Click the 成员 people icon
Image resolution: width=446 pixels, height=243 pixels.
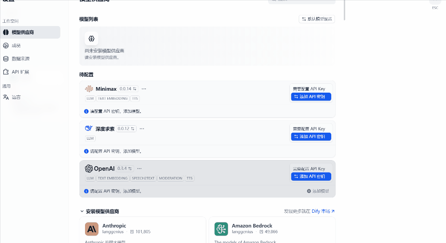click(6, 46)
